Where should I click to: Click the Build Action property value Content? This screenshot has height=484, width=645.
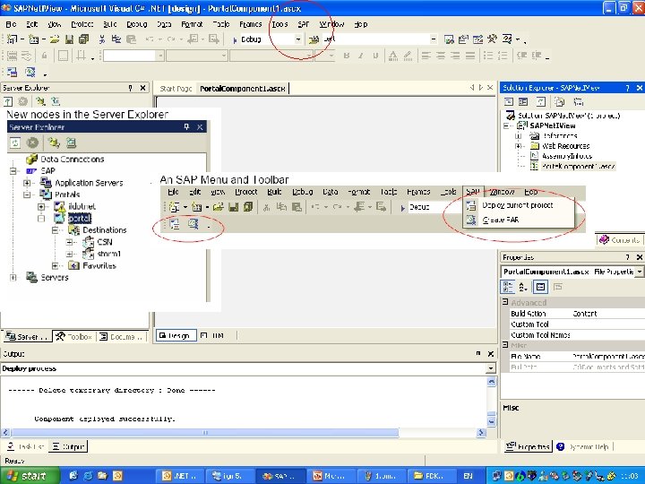(x=584, y=314)
